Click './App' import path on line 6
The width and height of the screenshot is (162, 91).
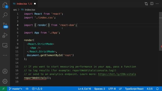53,33
